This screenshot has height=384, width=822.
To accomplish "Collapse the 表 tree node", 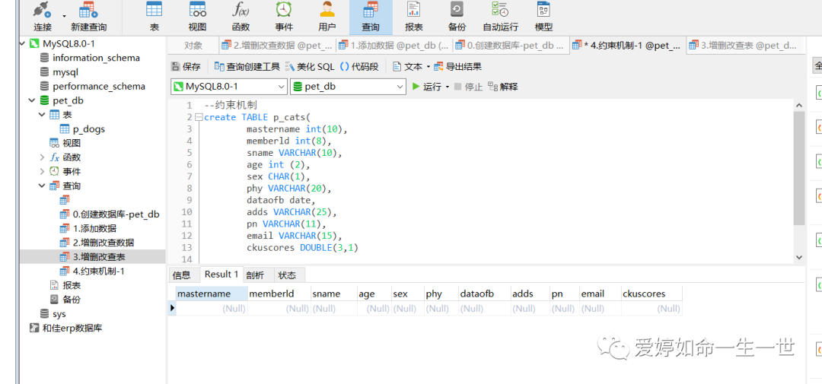I will (x=42, y=114).
